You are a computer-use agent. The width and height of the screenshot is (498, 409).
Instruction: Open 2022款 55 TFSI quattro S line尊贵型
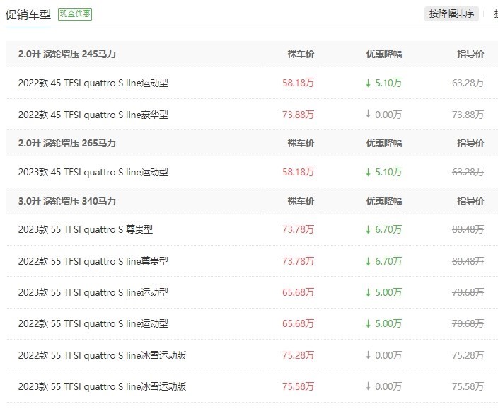click(93, 261)
